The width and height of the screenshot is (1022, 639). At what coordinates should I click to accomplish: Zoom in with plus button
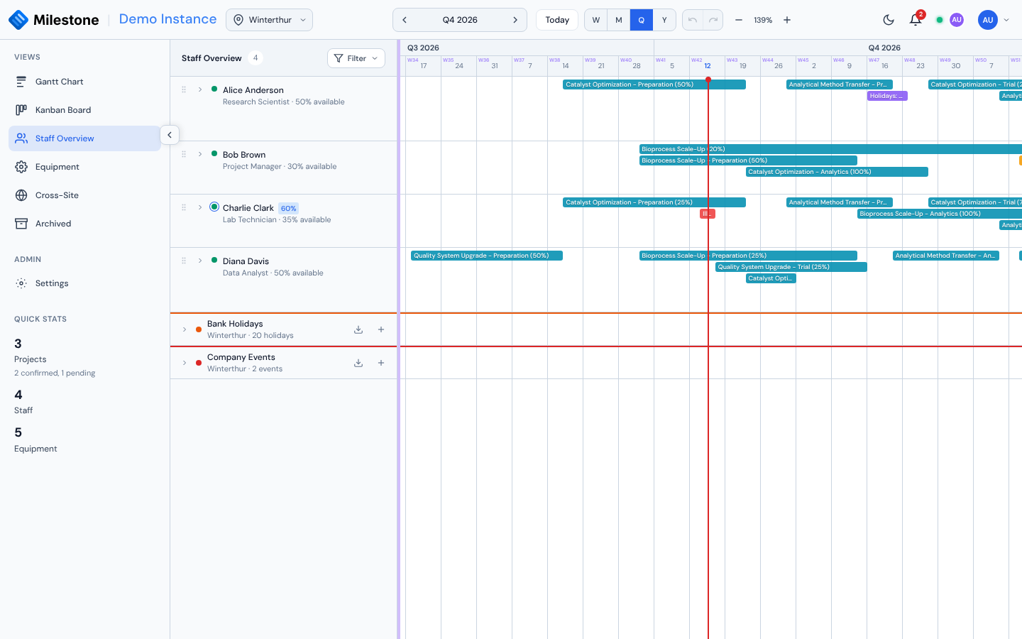coord(787,20)
